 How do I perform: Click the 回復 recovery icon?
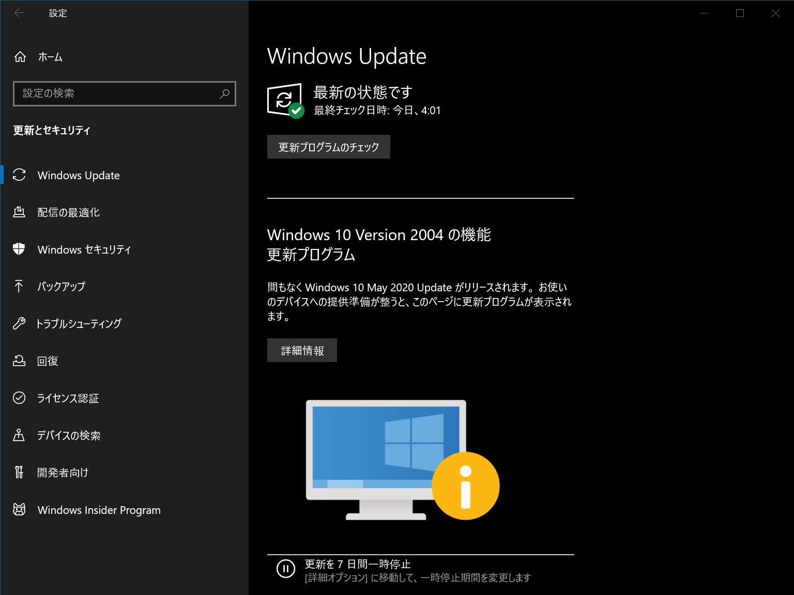pos(19,361)
